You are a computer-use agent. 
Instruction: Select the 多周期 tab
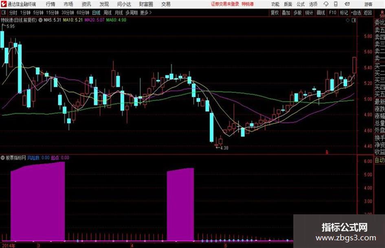[132, 13]
